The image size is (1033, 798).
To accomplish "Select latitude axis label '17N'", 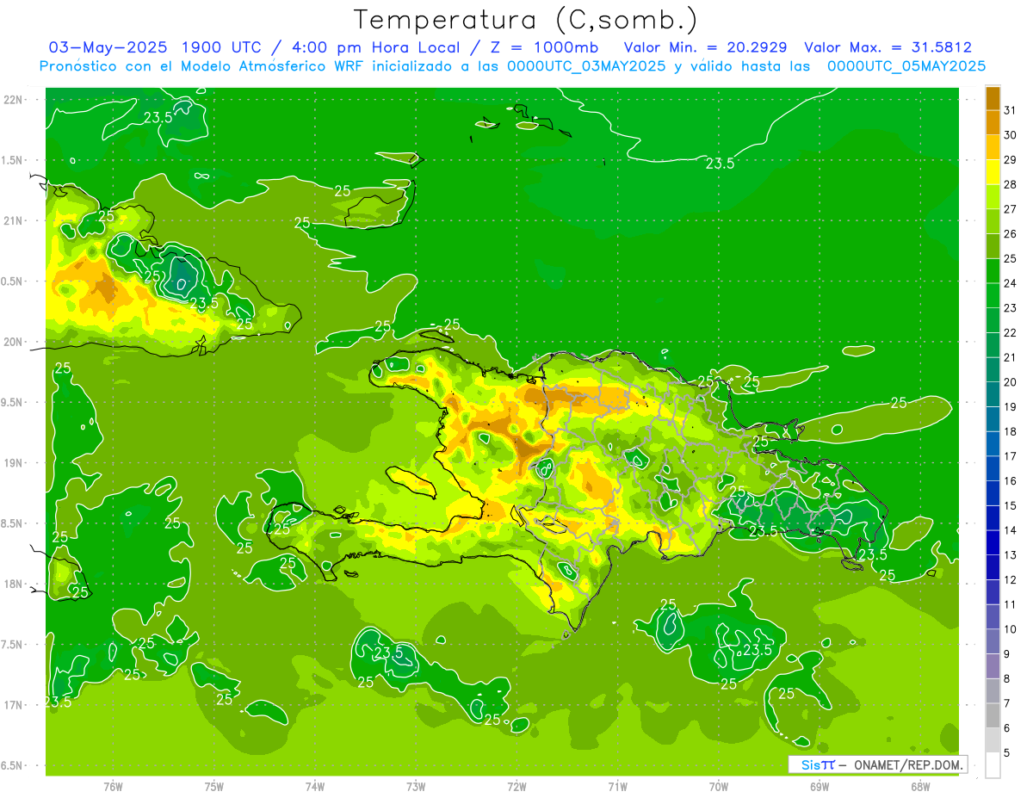I will click(x=14, y=705).
